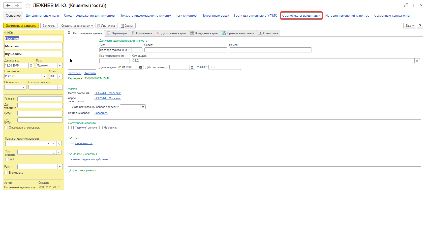Go forward with the right arrow button
428x249 pixels.
[17, 5]
